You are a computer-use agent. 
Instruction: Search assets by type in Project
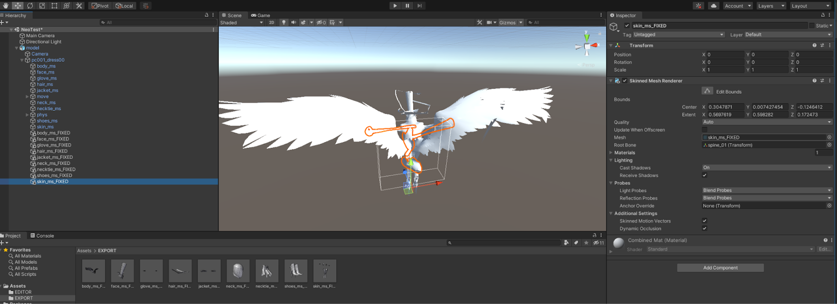pos(566,242)
